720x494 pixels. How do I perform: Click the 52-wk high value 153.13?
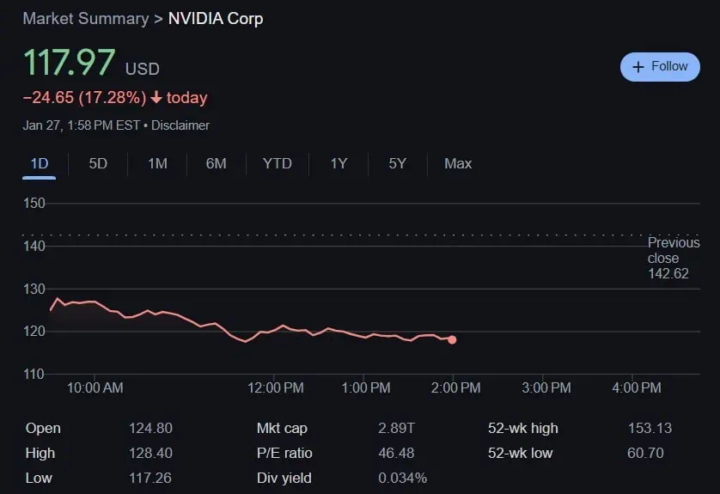[650, 428]
